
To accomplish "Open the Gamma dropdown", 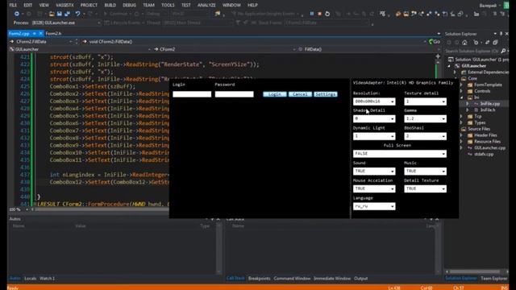I will click(x=425, y=118).
